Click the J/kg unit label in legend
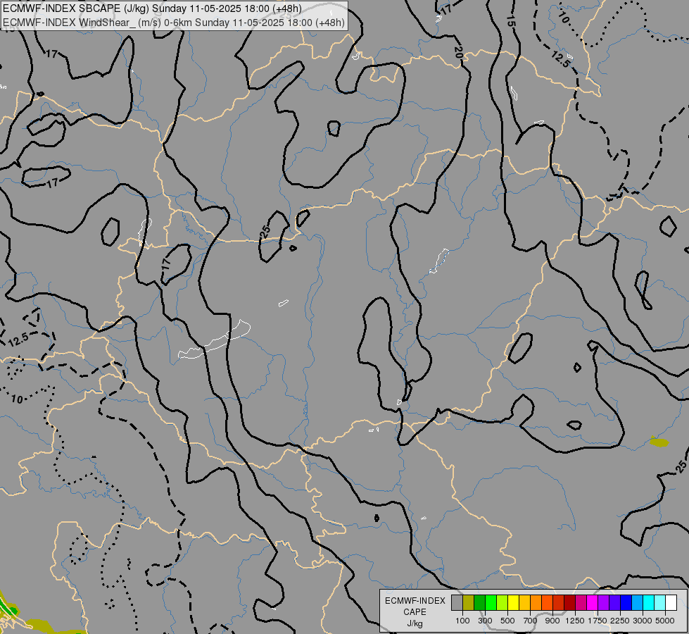689x634 pixels. tap(415, 624)
